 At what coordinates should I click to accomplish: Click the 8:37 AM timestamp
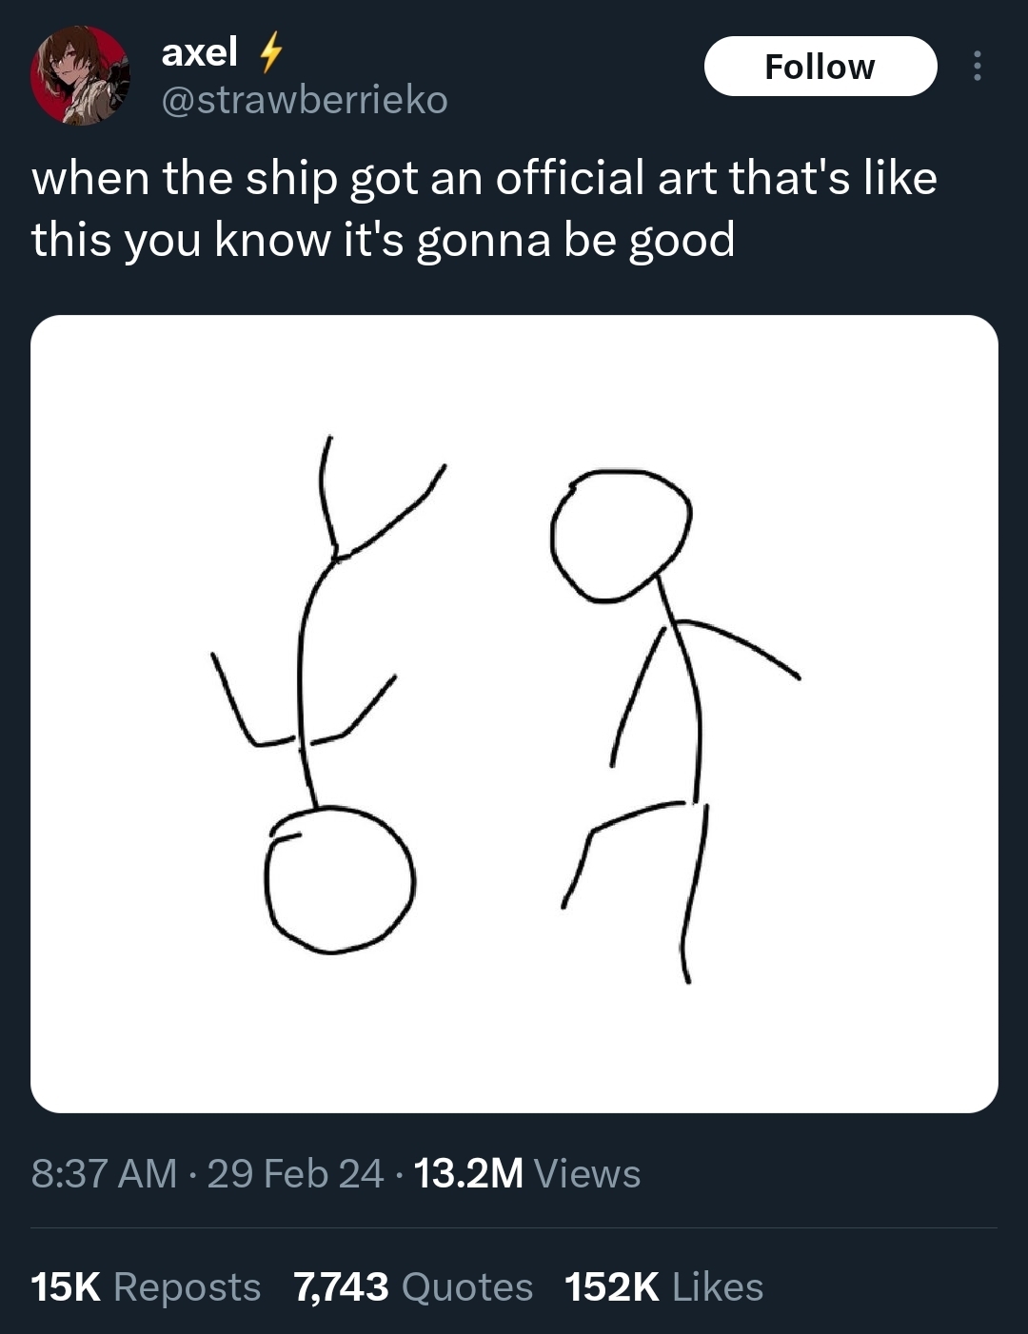104,1173
